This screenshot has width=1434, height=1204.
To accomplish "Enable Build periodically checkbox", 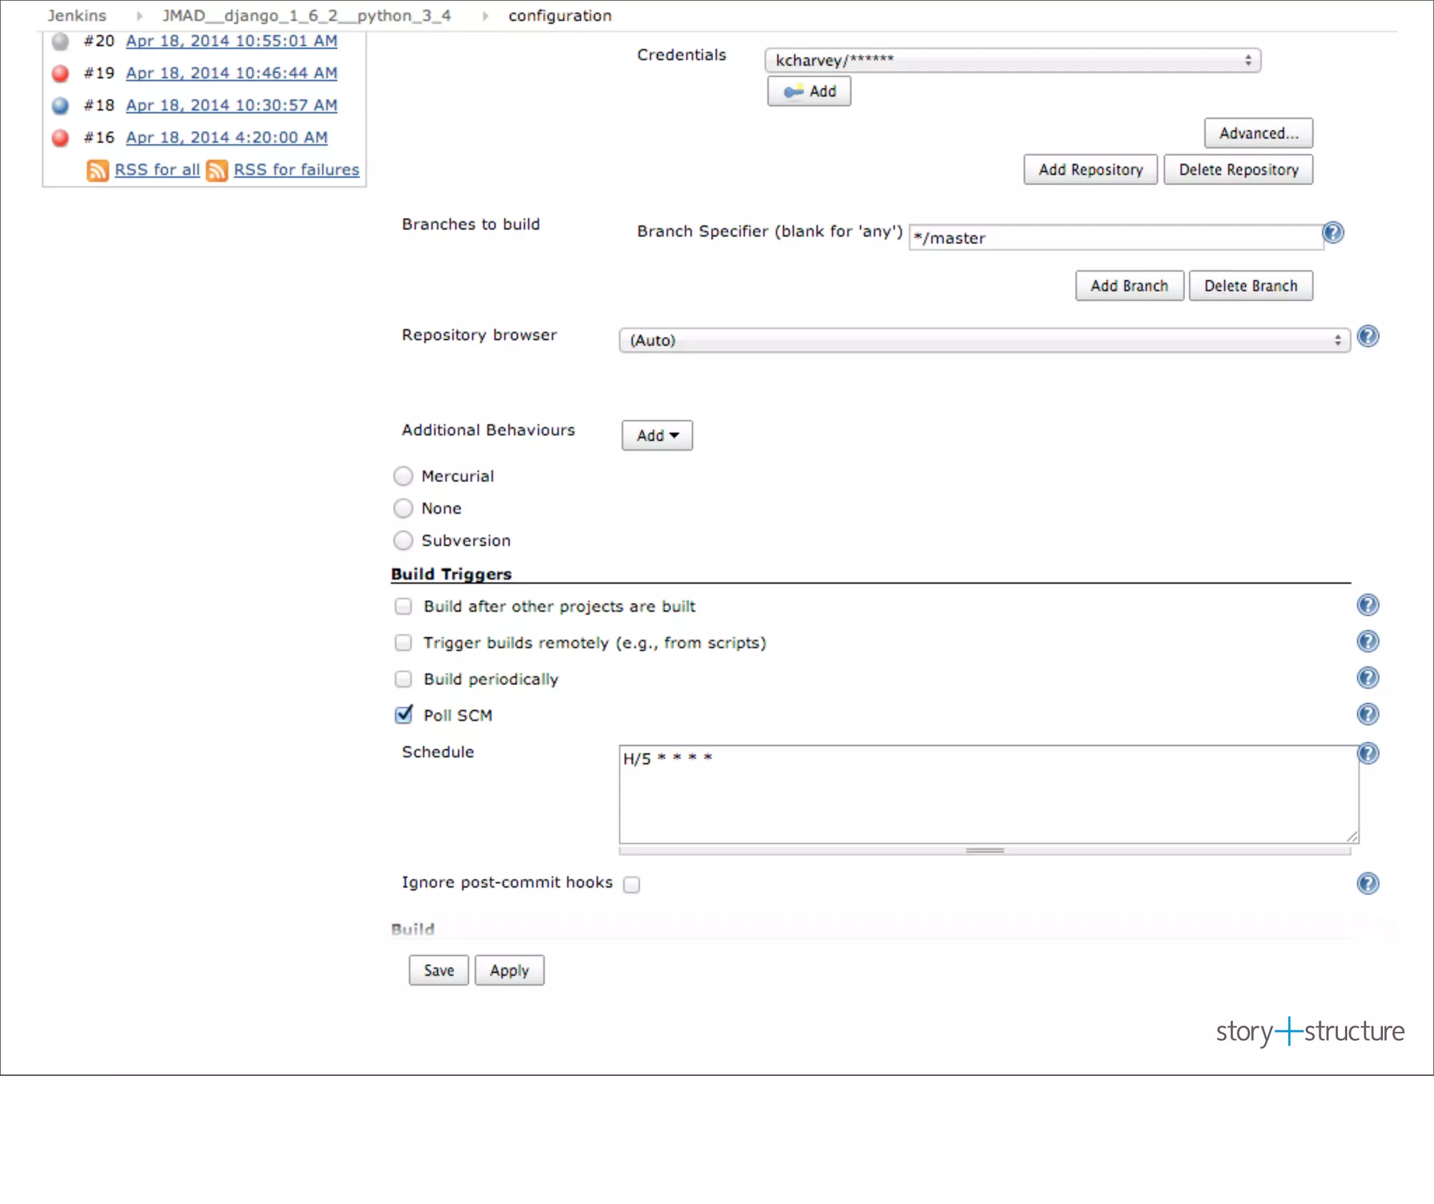I will tap(403, 679).
